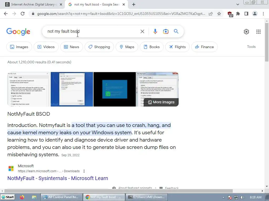Open the Chrome profile avatar
Screen dimensions: 269x201
click(x=255, y=14)
